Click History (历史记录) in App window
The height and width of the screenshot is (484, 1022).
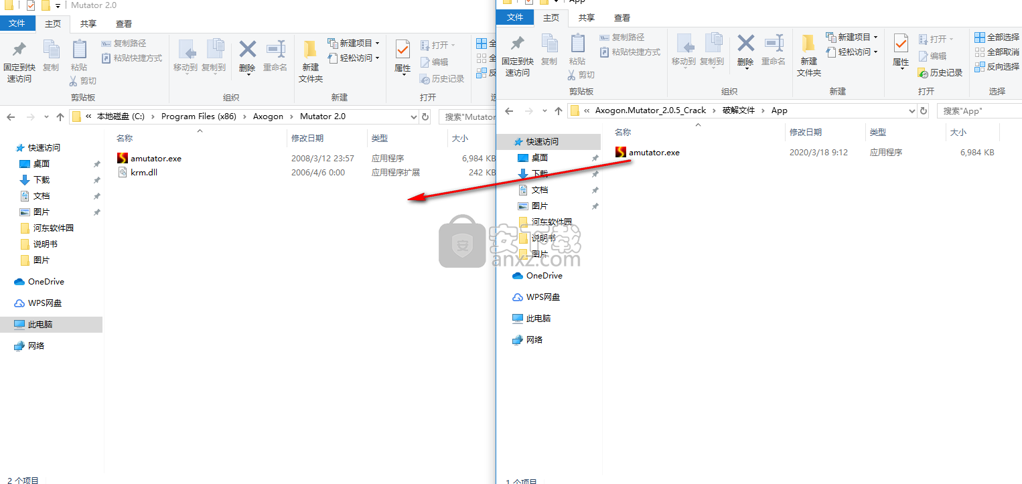click(940, 72)
